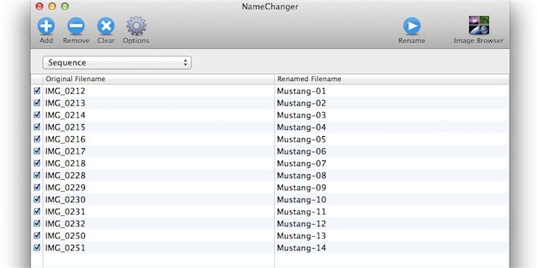
Task: Open the Options gear icon
Action: pyautogui.click(x=136, y=26)
